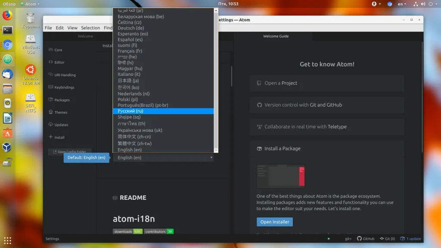441x248 pixels.
Task: Open URI Handling settings
Action: [x=62, y=75]
